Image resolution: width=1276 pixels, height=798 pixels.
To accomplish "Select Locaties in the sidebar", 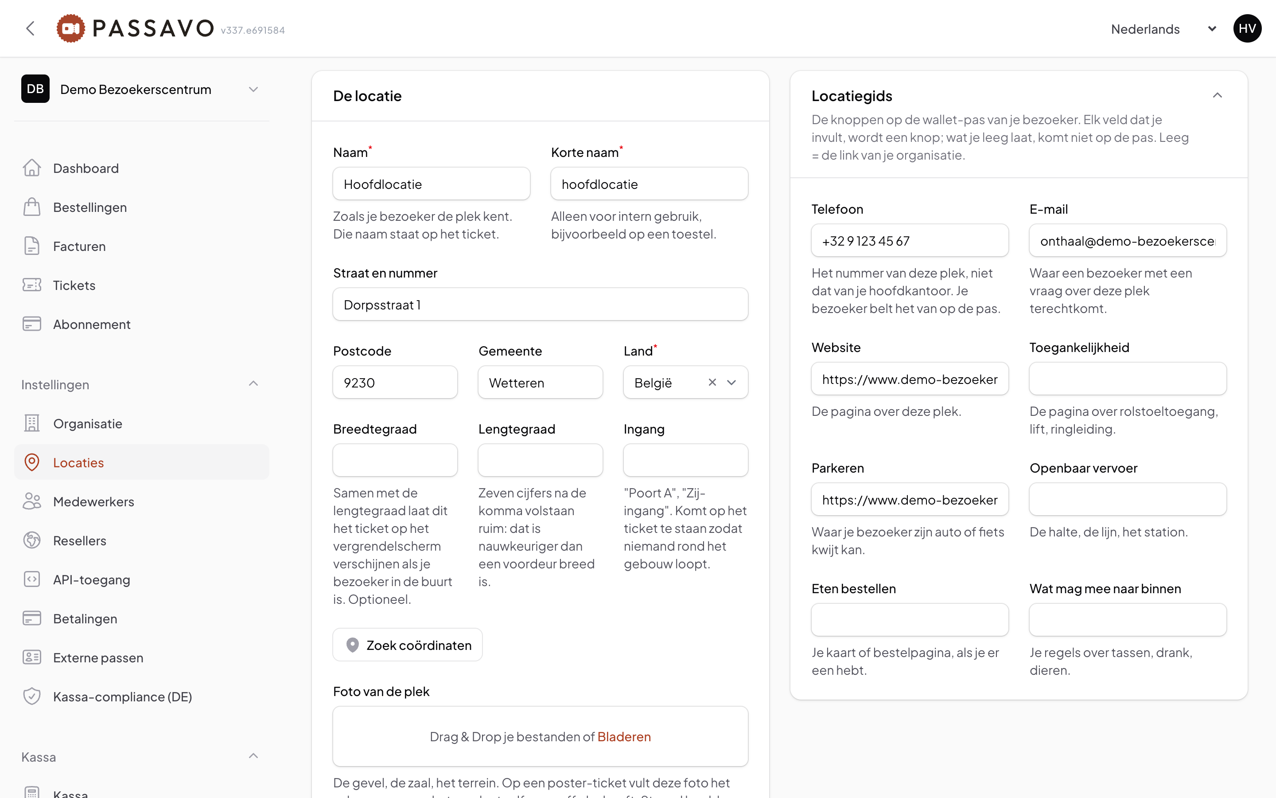I will tap(141, 463).
